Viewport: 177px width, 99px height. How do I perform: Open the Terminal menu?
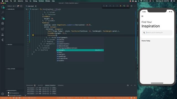(41, 1)
